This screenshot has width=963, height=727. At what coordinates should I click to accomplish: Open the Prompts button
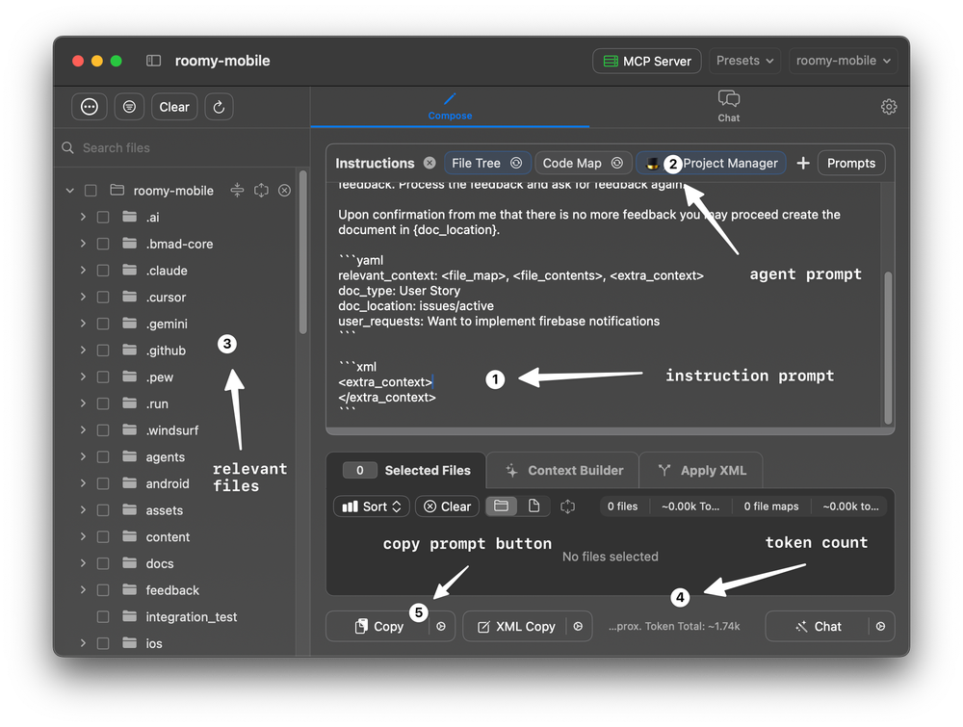(851, 163)
